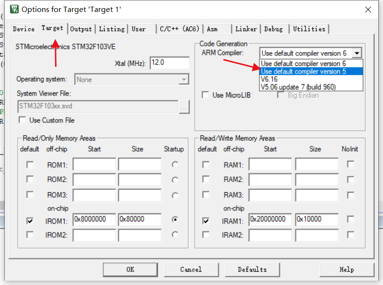Switch to the C/C++ (AC6) tab
The height and width of the screenshot is (285, 383).
coord(179,29)
